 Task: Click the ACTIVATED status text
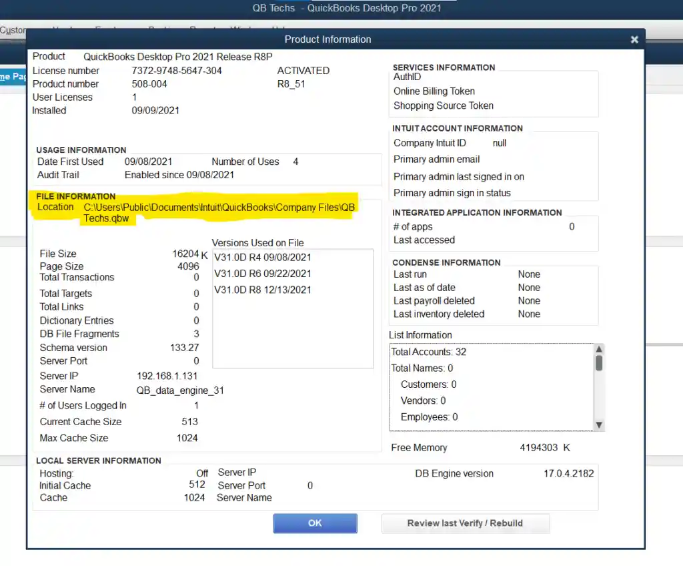click(x=303, y=71)
